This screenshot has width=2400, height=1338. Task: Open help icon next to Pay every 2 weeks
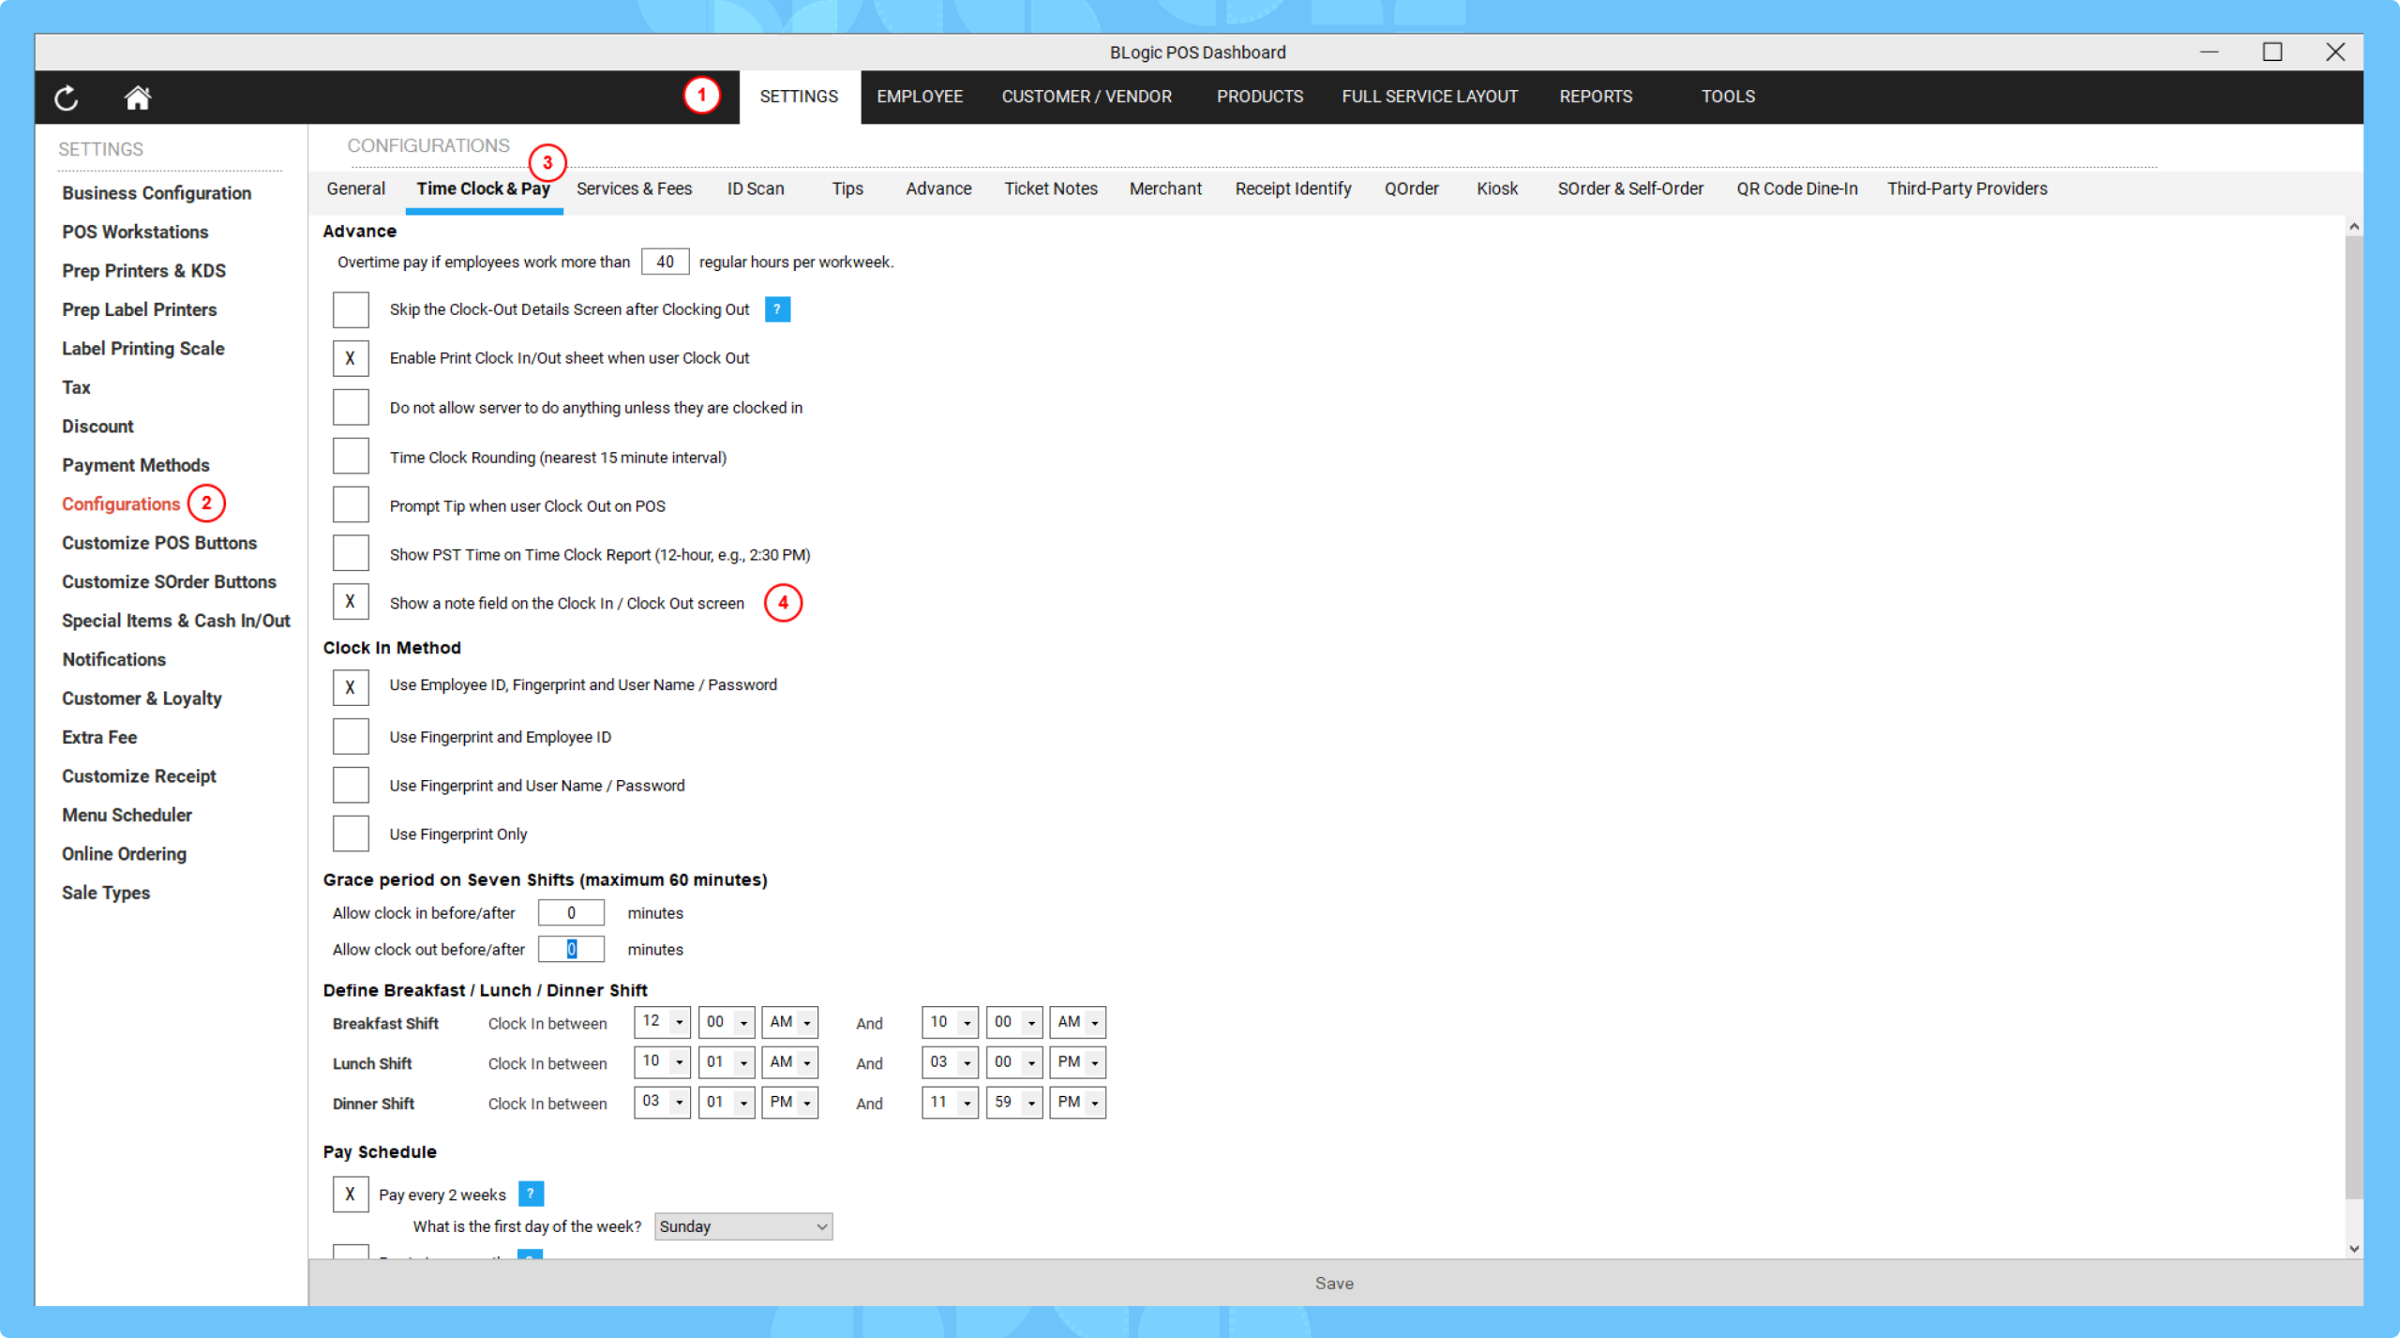coord(531,1194)
